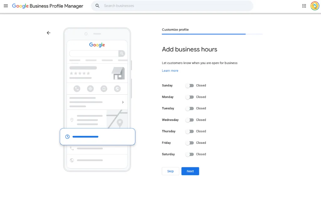Toggle Sunday open hours
This screenshot has height=224, width=321.
coord(190,86)
